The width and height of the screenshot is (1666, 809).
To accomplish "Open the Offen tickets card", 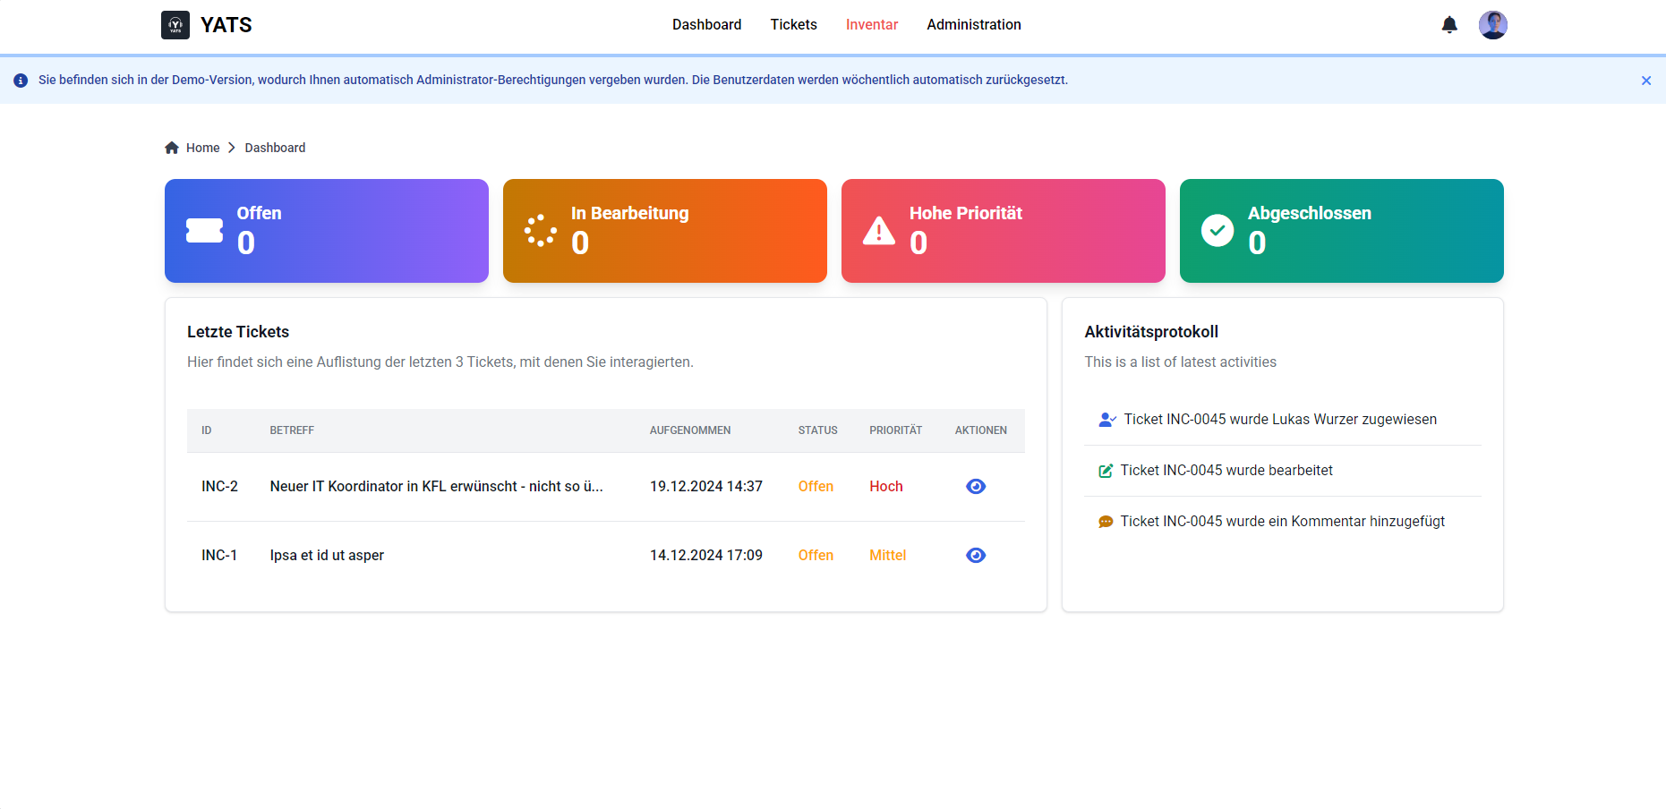I will (x=327, y=231).
